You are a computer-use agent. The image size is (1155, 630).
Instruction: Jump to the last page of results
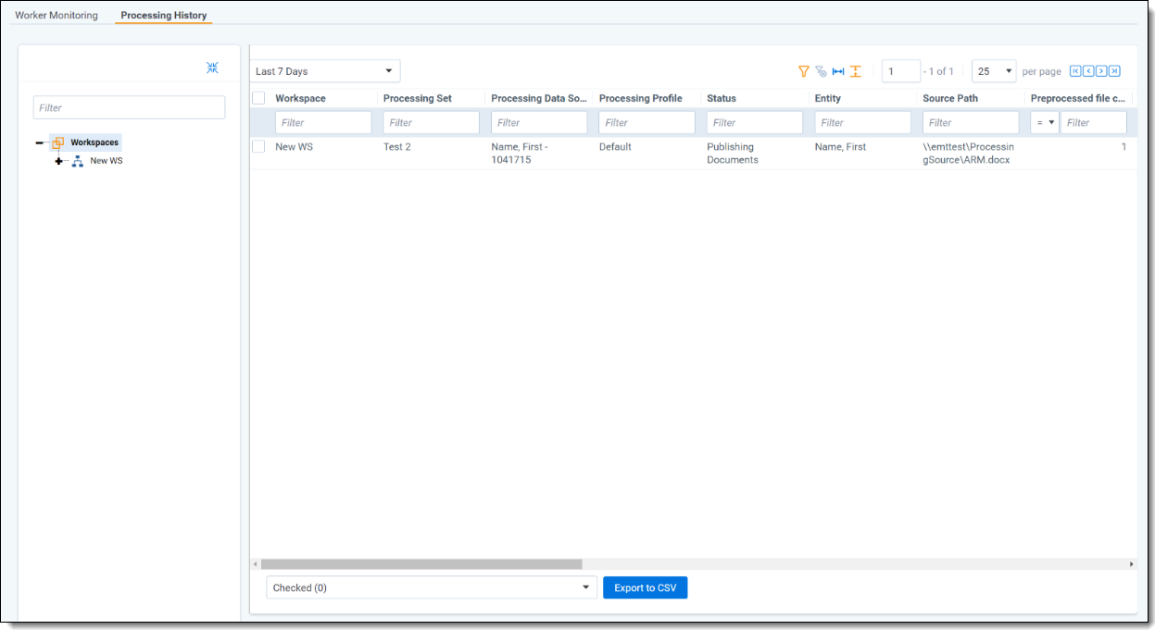pyautogui.click(x=1114, y=71)
